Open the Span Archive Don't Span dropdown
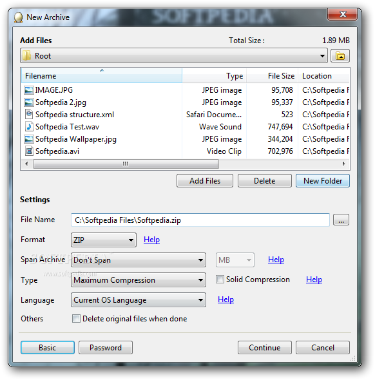Image resolution: width=375 pixels, height=380 pixels. pos(139,260)
